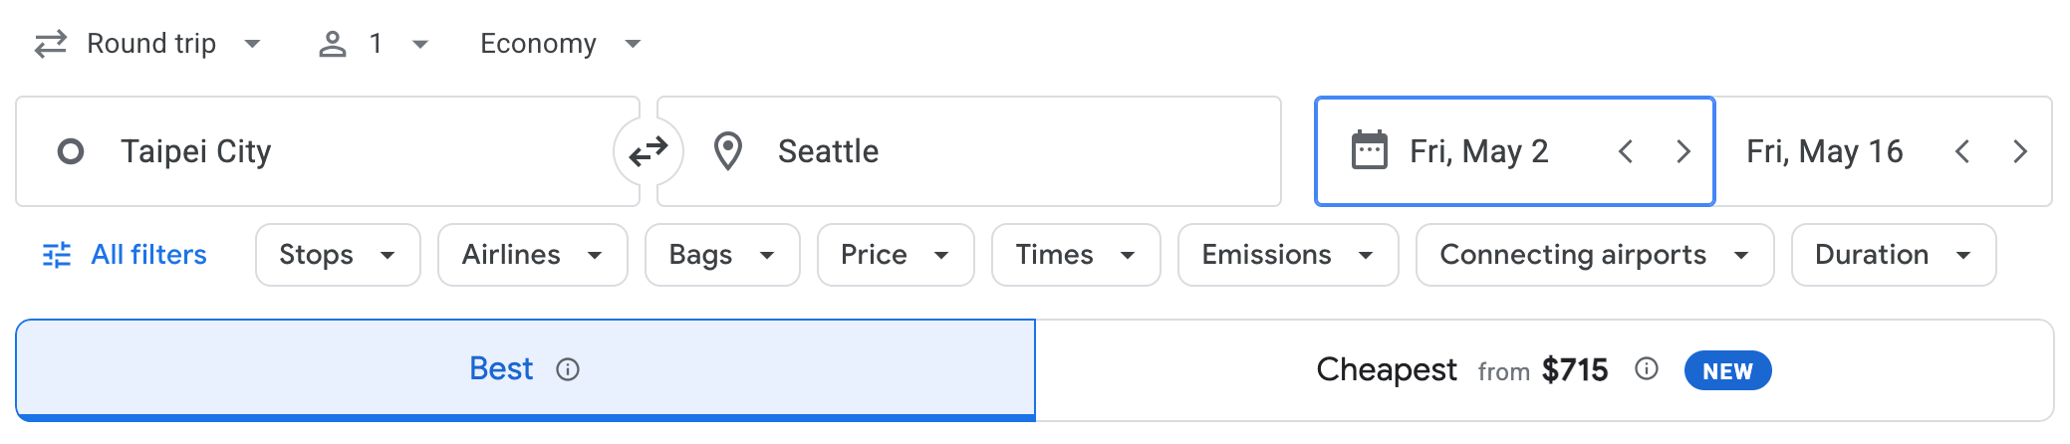
Task: Expand the Airlines filter
Action: pos(532,255)
